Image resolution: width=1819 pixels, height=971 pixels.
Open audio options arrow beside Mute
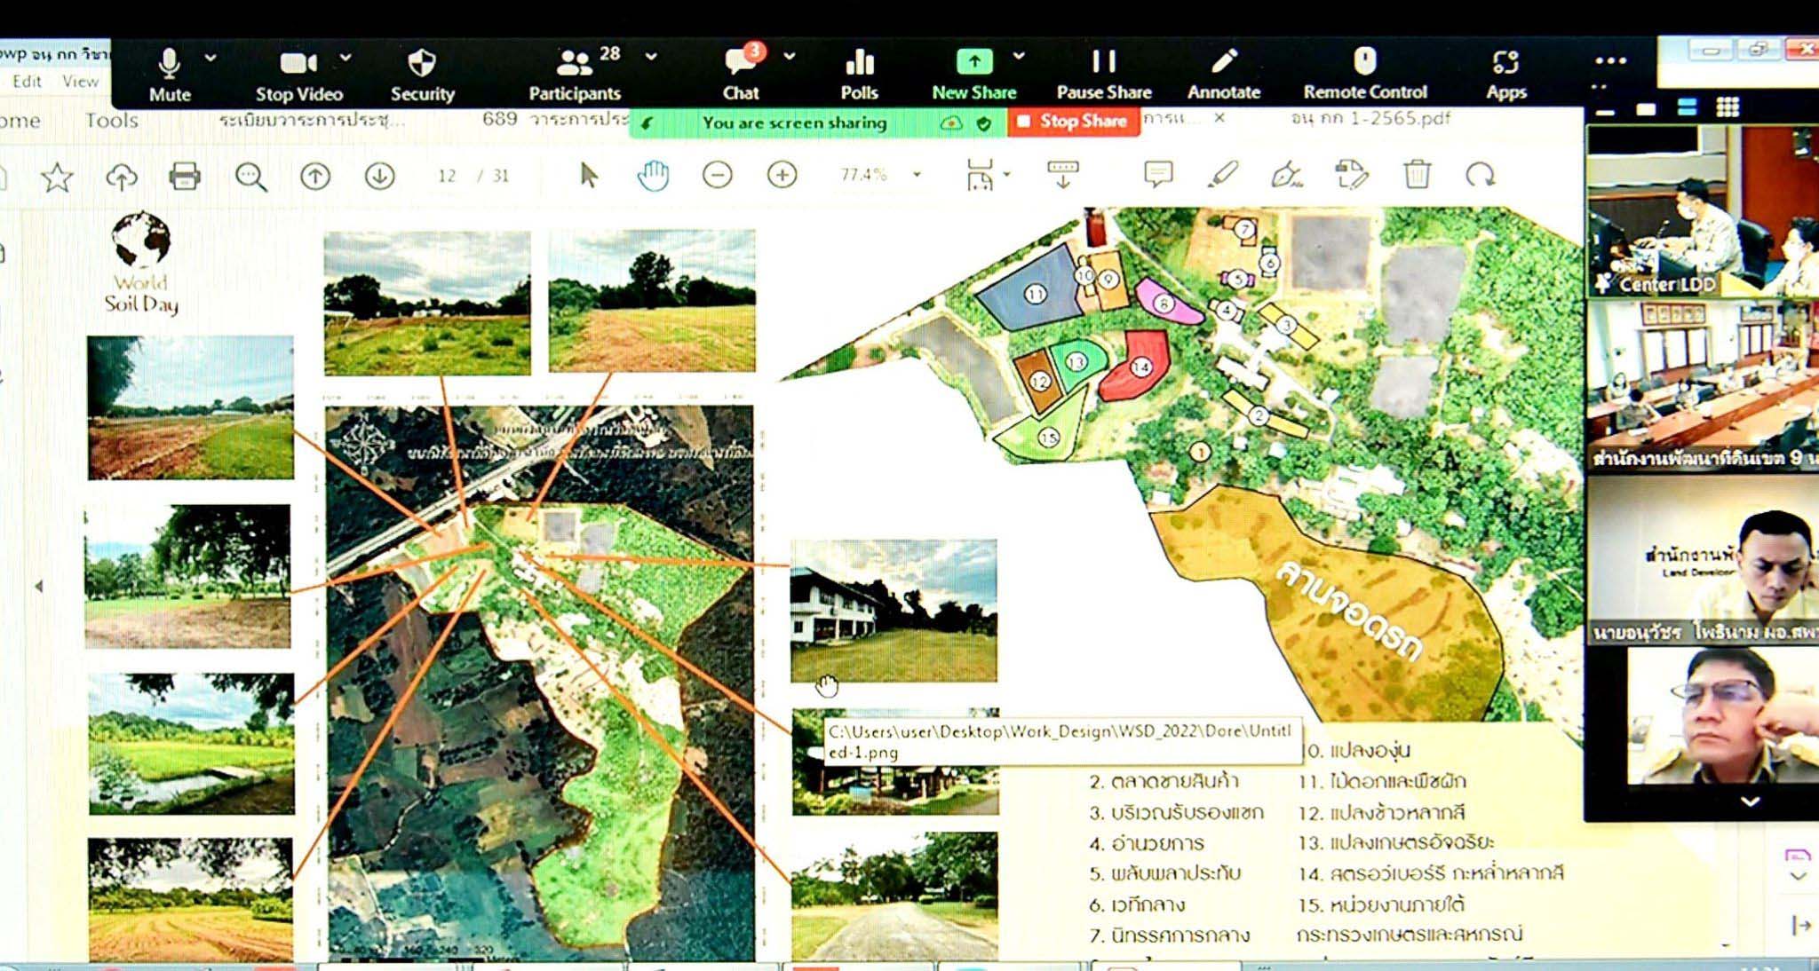pyautogui.click(x=210, y=58)
